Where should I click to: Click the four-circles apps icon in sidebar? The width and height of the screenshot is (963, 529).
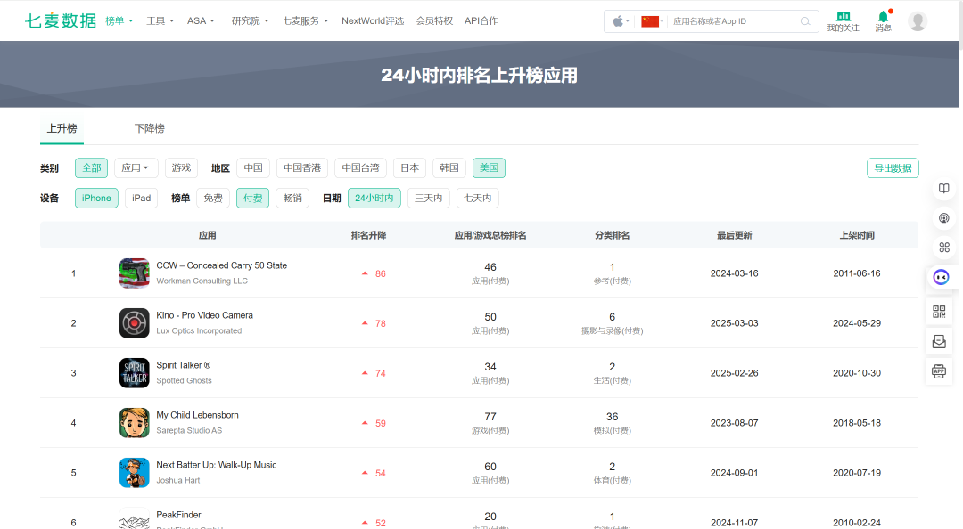944,248
